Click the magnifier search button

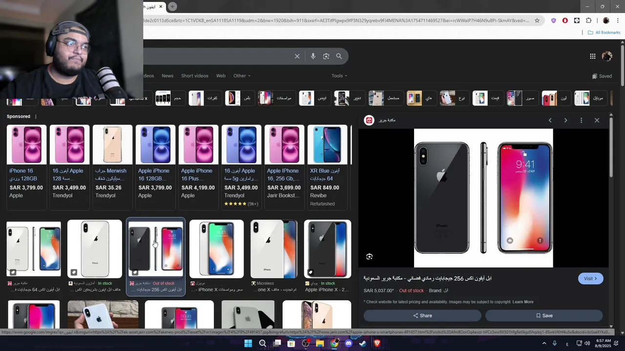(339, 56)
